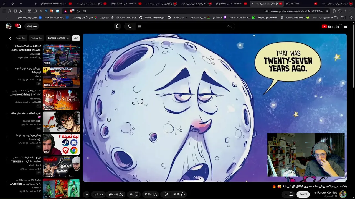Open options menu for Khalid San 2 video

tap(7, 158)
